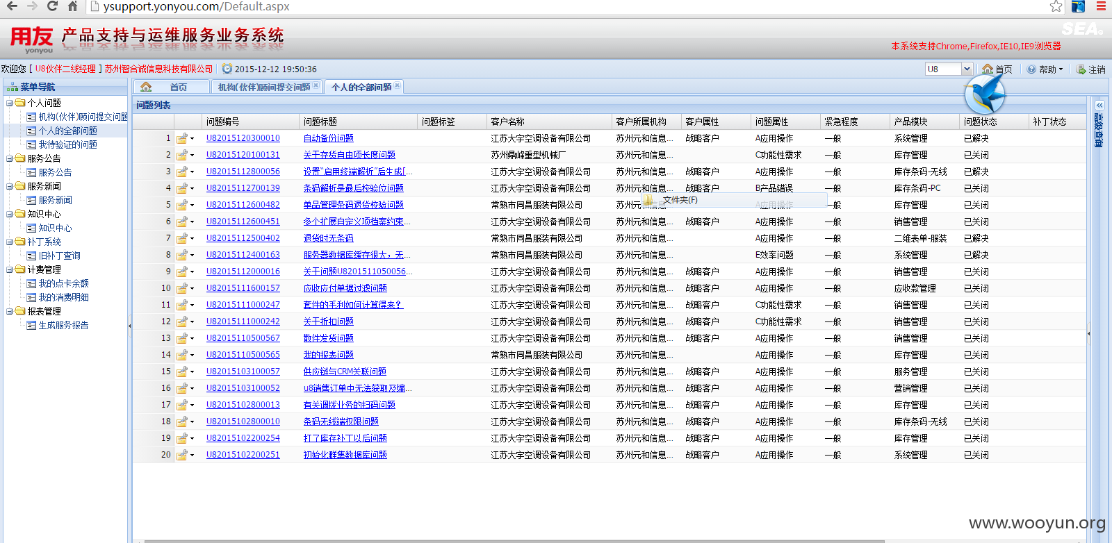Collapse the 个人问题 tree folder
This screenshot has height=543, width=1112.
(x=10, y=103)
